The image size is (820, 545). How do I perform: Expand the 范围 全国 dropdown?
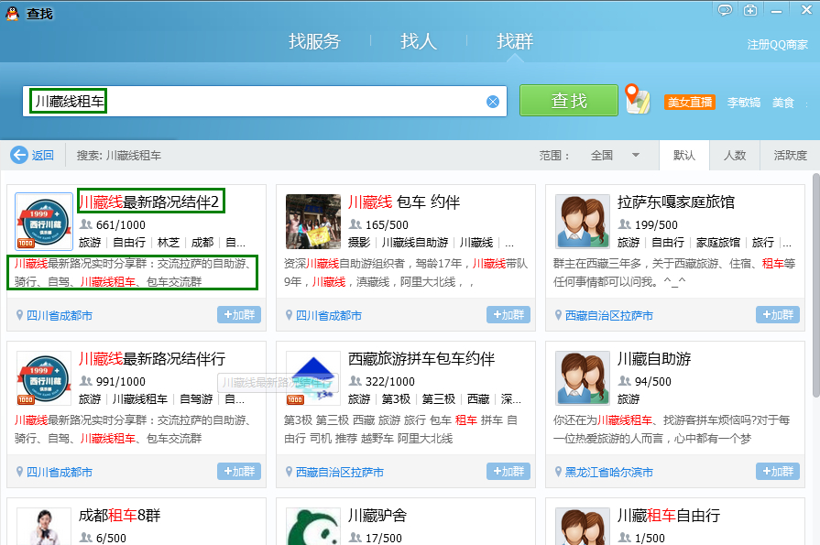(x=635, y=156)
